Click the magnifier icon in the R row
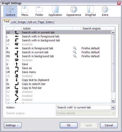122x132 pixels. (x=75, y=48)
